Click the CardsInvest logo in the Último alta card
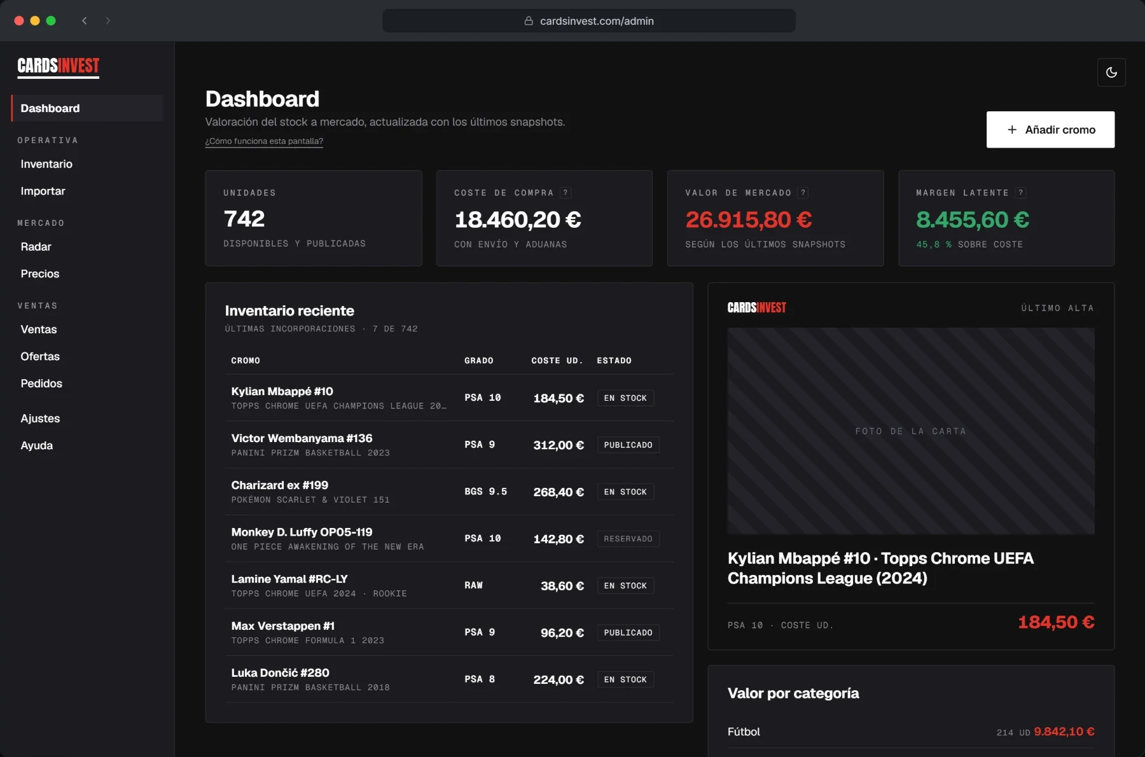Screen dimensions: 1145x757 tap(757, 308)
